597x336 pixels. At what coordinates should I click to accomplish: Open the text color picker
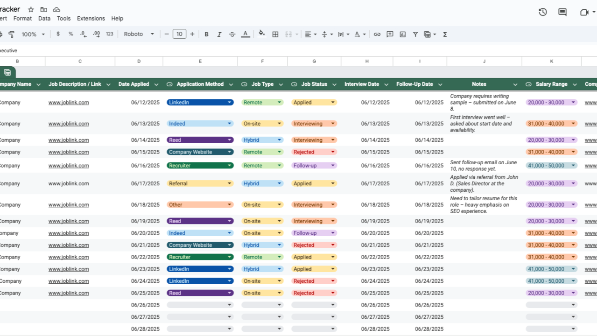(245, 34)
